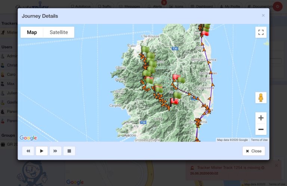Image resolution: width=287 pixels, height=186 pixels.
Task: Open My Profile in the top bar
Action: (230, 6)
